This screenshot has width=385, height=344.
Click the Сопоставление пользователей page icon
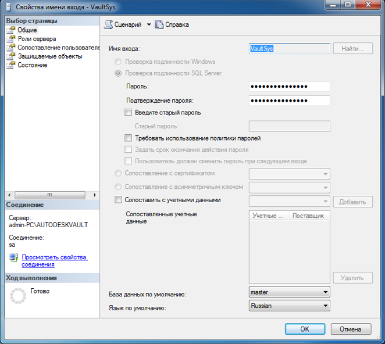tap(11, 48)
